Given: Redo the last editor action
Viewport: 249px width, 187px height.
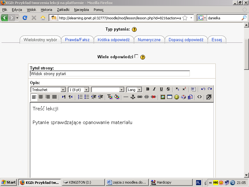Looking at the screenshot, I should pyautogui.click(x=210, y=89).
